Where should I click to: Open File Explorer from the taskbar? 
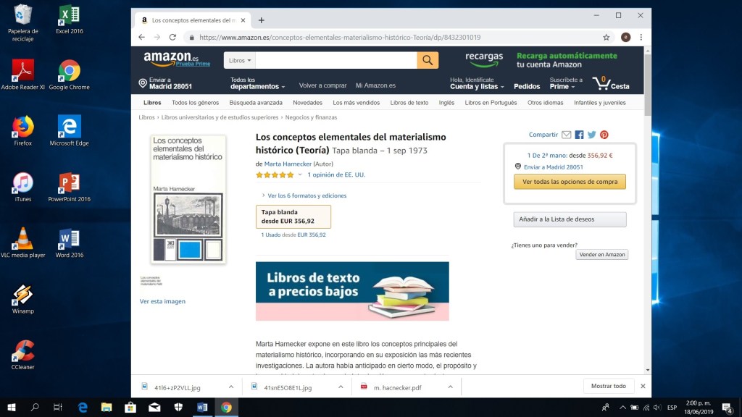click(x=107, y=408)
